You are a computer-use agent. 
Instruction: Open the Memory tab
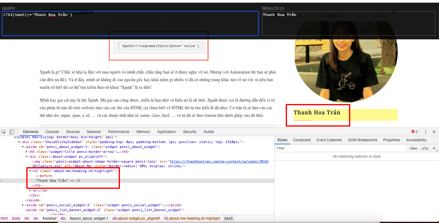[x=143, y=132]
